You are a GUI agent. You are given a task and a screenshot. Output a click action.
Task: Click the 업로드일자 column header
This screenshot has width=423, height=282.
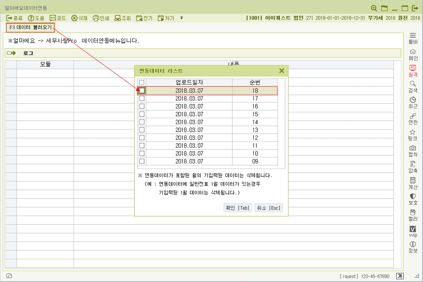point(189,82)
